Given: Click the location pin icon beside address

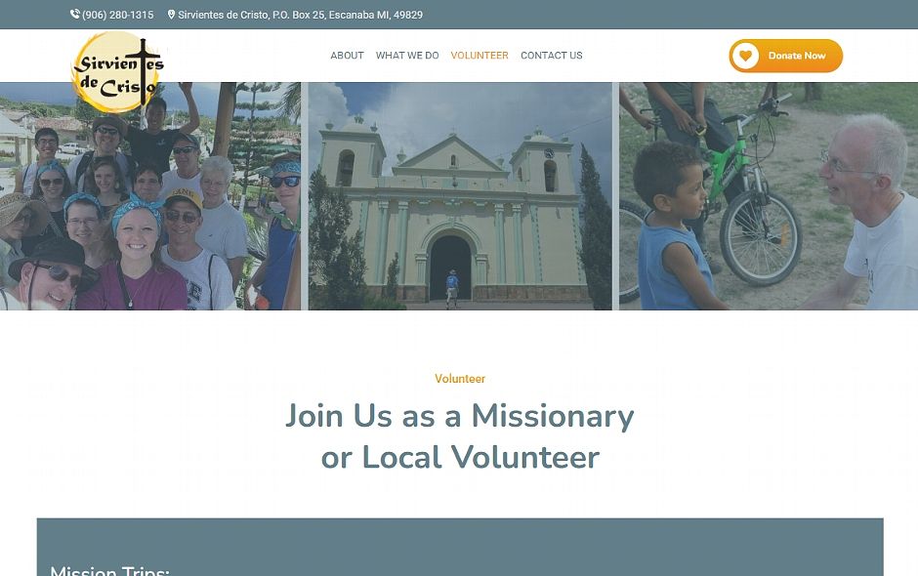Looking at the screenshot, I should coord(171,14).
